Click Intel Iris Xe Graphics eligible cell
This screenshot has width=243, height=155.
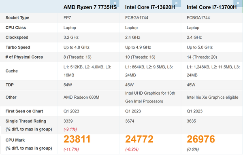213,97
